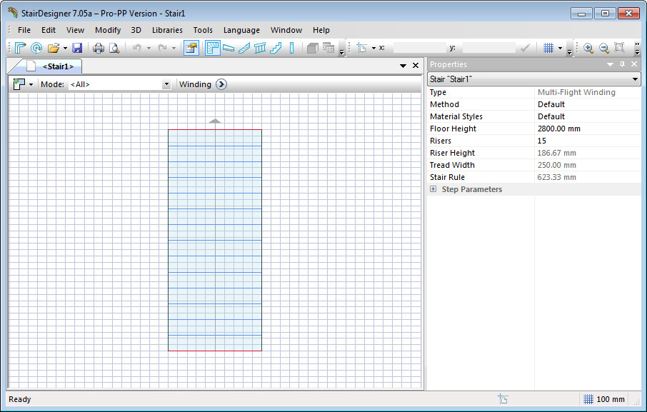647x412 pixels.
Task: Print the current stair plan
Action: (99, 48)
